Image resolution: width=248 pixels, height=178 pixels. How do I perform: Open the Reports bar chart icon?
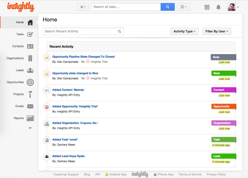pyautogui.click(x=30, y=118)
